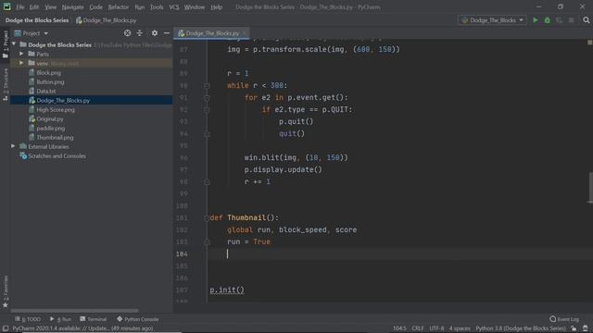Open the File menu
This screenshot has height=333, width=593.
(x=19, y=7)
